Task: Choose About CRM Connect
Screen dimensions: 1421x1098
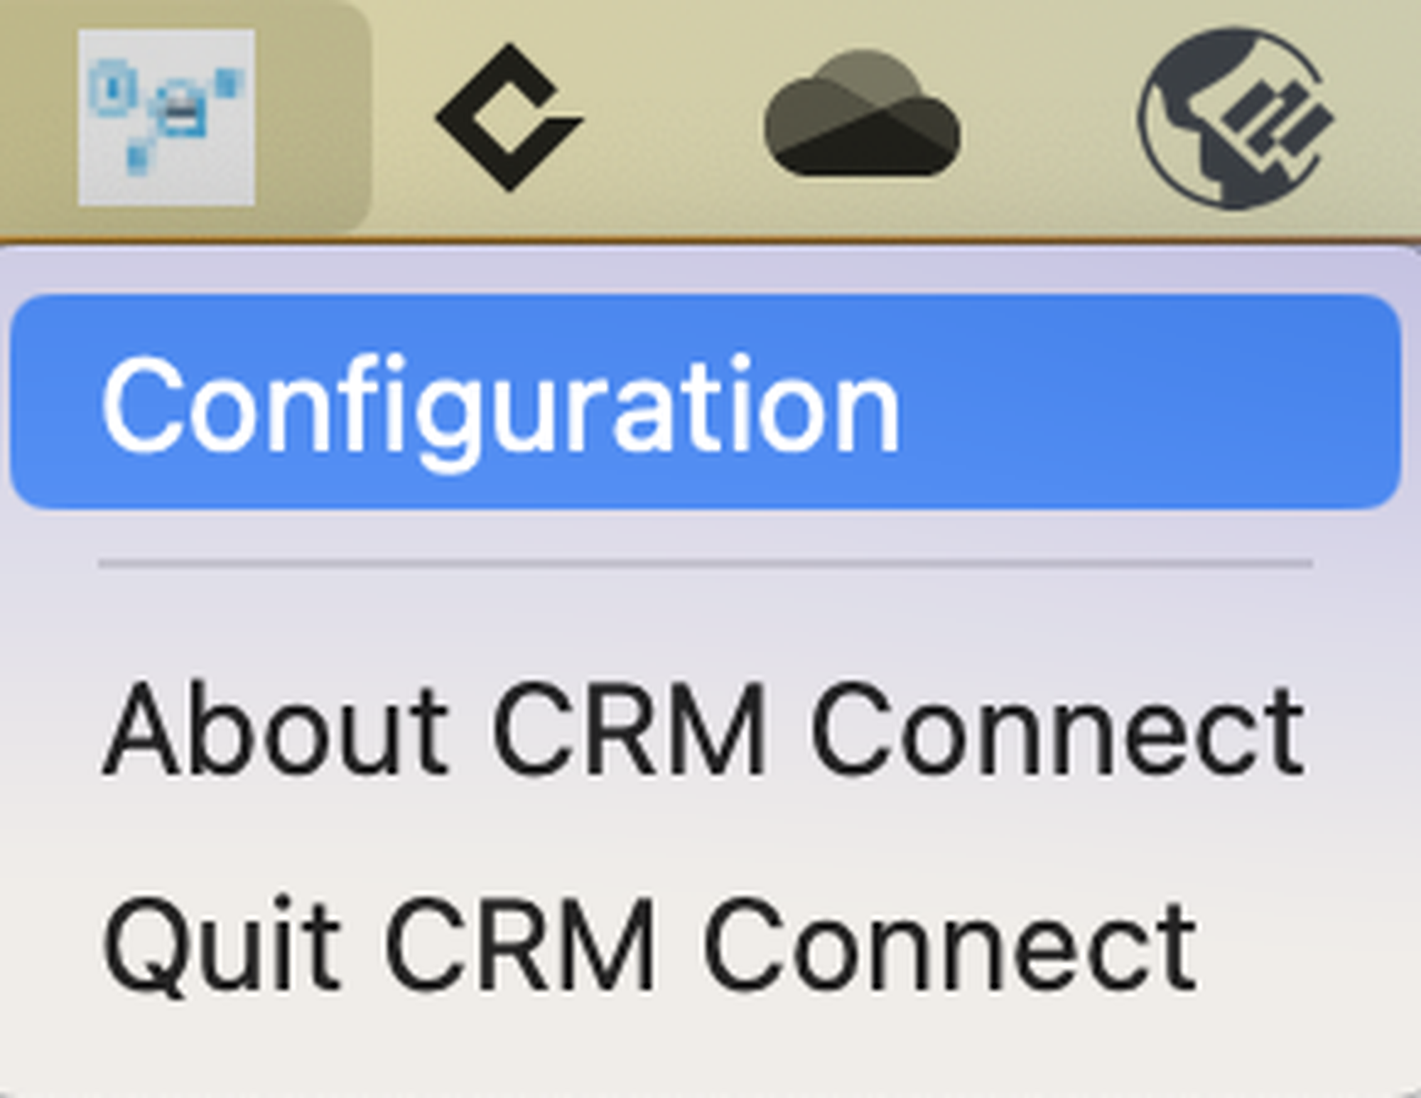Action: coord(703,728)
